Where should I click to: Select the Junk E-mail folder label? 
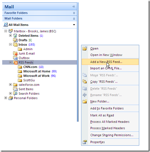pyautogui.click(x=27, y=54)
